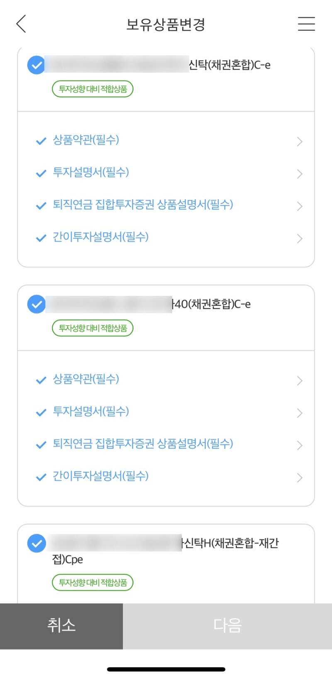The image size is (332, 678).
Task: Tap the 취소 button
Action: [61, 626]
